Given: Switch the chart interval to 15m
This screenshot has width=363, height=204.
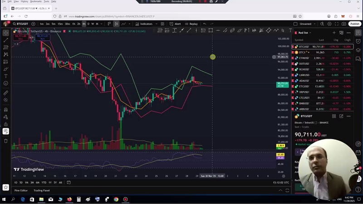Looking at the screenshot, I should coord(60,24).
